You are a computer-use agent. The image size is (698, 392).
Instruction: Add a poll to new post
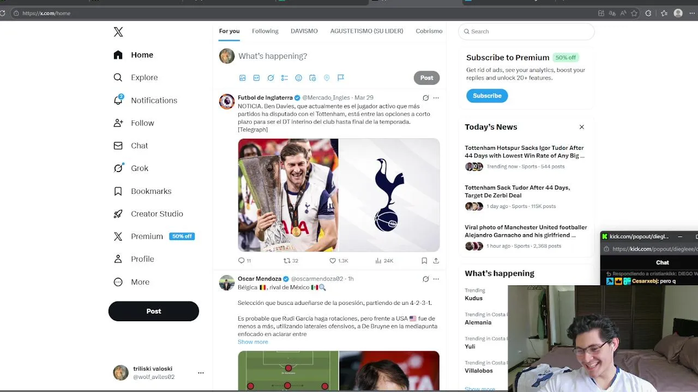285,78
